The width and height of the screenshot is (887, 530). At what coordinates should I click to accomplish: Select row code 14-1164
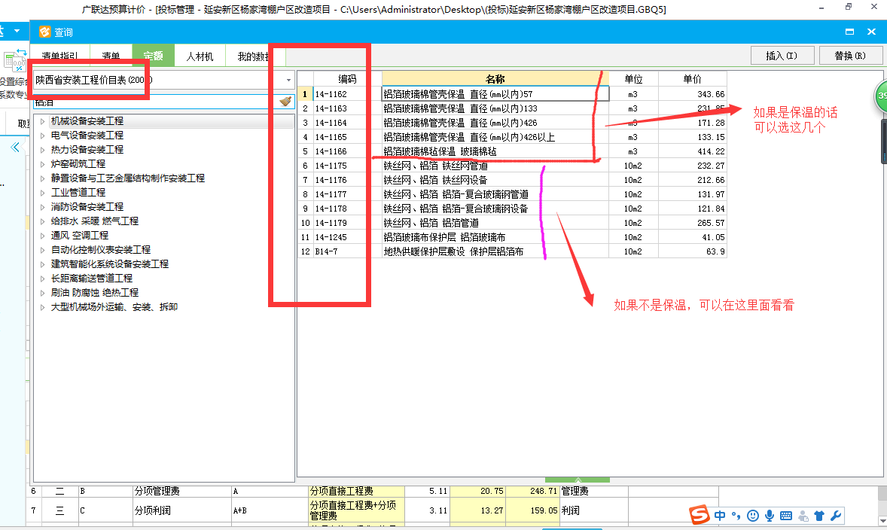(x=331, y=123)
